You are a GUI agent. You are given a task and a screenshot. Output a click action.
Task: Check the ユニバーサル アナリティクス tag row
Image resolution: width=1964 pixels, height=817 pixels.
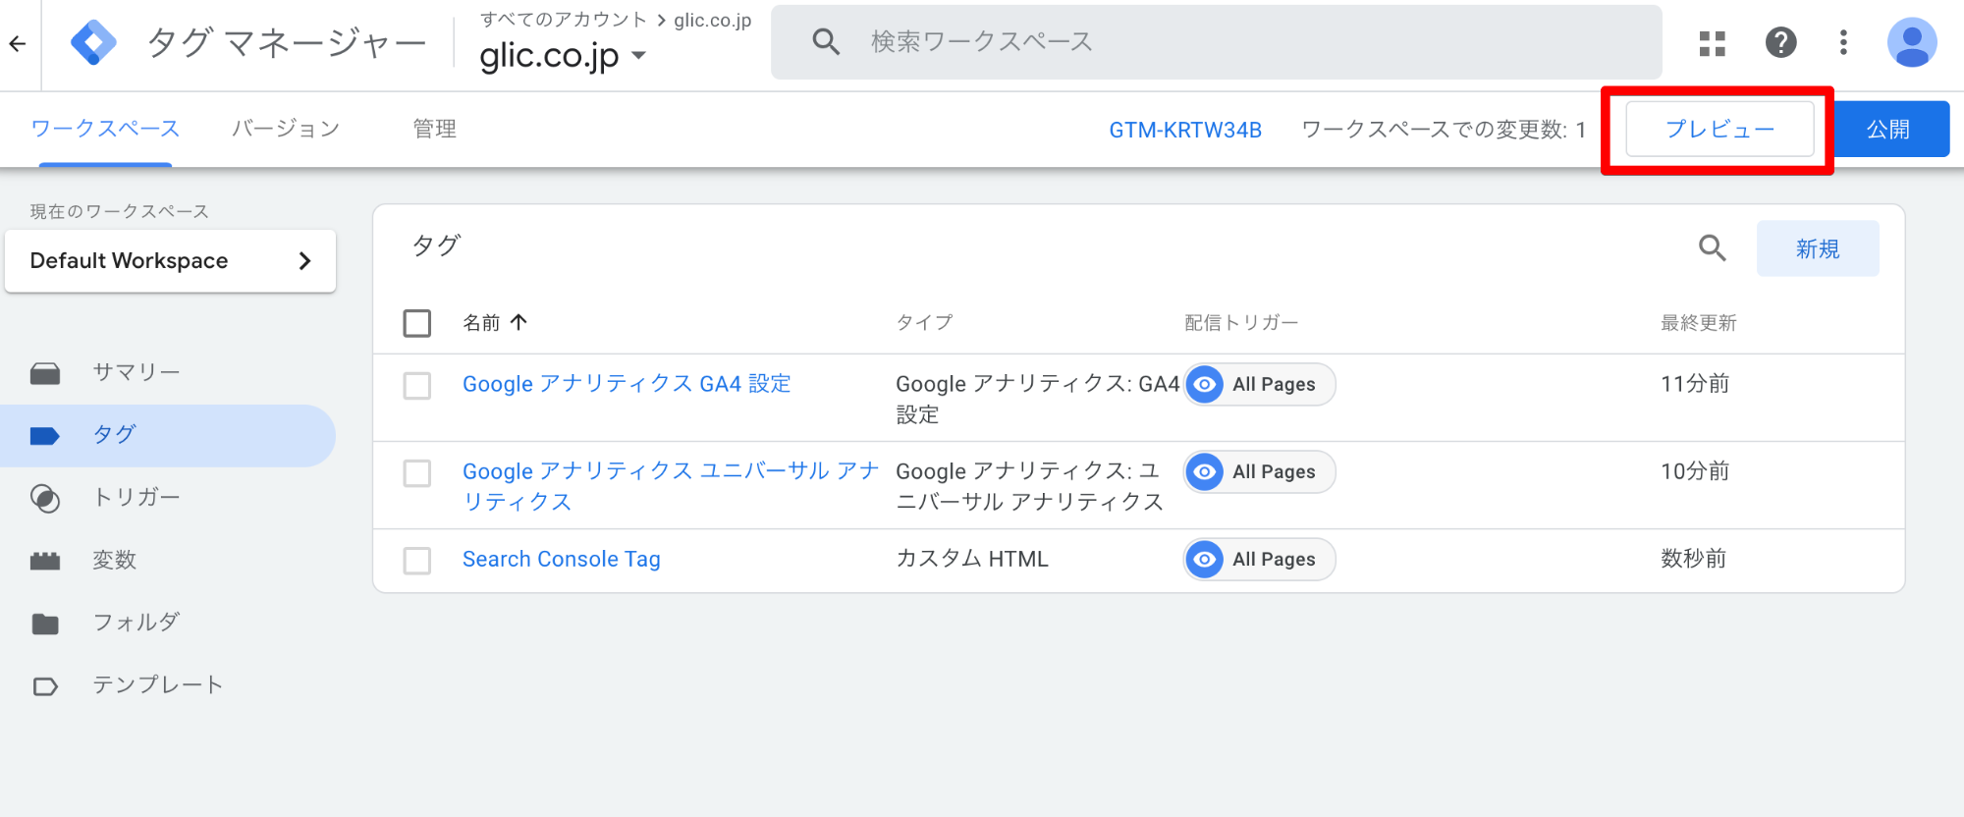coord(417,473)
